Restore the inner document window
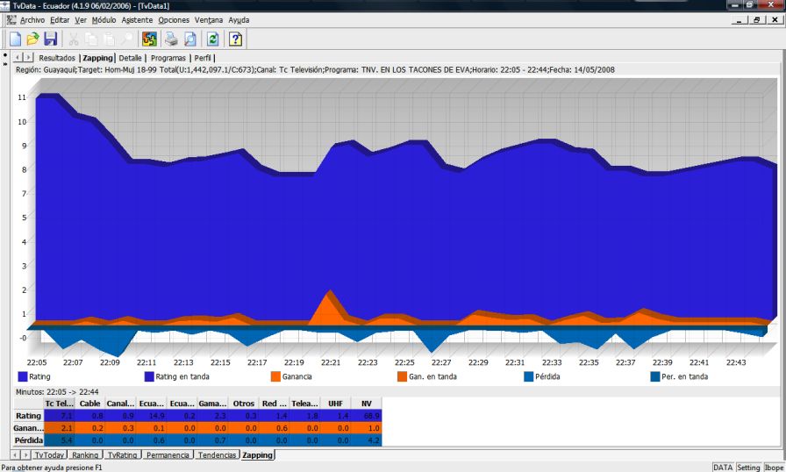786x472 pixels. click(756, 20)
